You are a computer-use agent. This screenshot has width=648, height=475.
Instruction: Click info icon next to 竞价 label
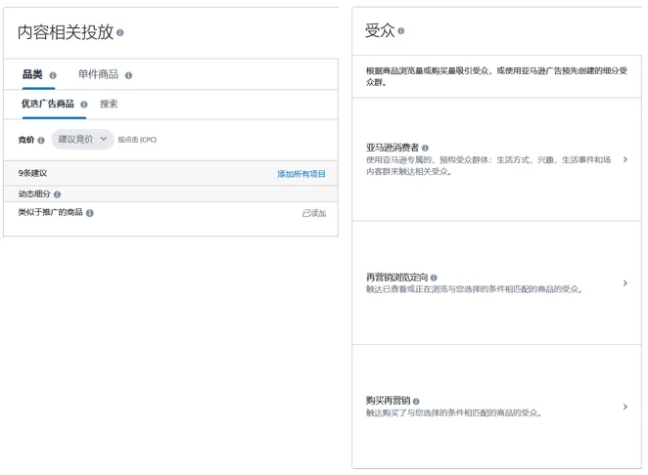[x=41, y=141]
